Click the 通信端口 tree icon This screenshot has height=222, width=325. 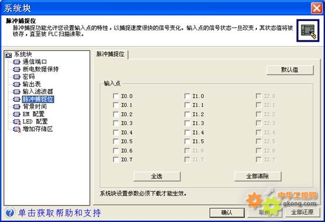coord(16,62)
